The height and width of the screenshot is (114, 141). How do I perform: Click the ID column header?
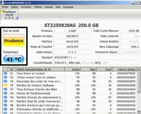click(x=12, y=69)
